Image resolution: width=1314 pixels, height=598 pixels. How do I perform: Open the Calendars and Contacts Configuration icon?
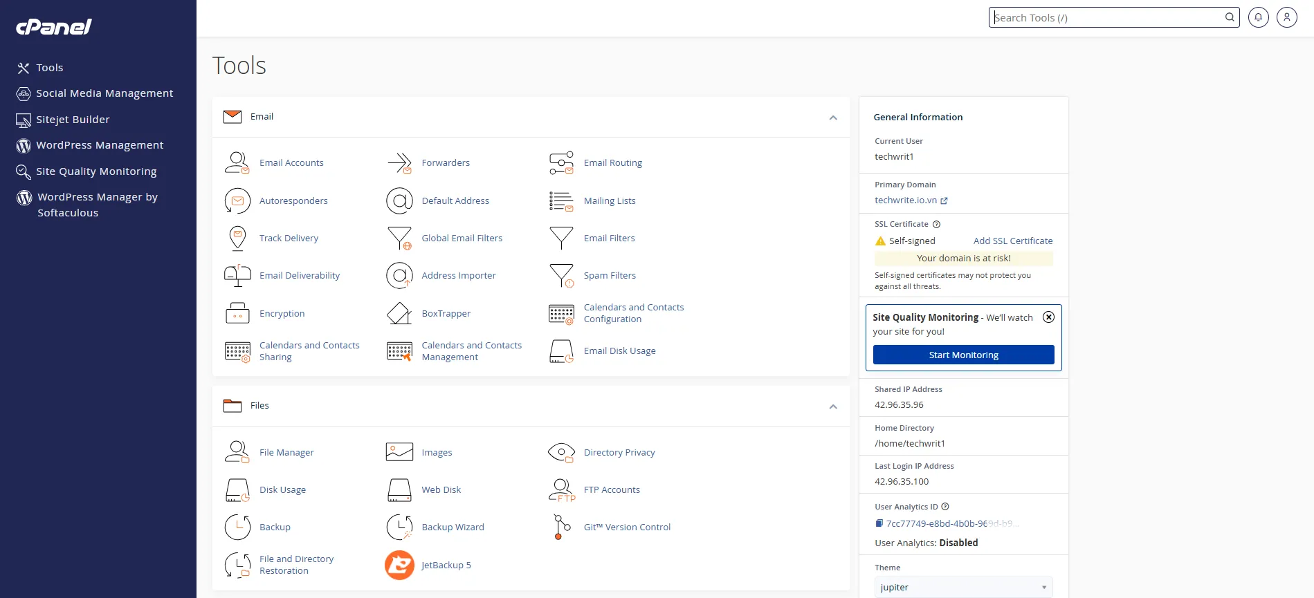(x=561, y=314)
